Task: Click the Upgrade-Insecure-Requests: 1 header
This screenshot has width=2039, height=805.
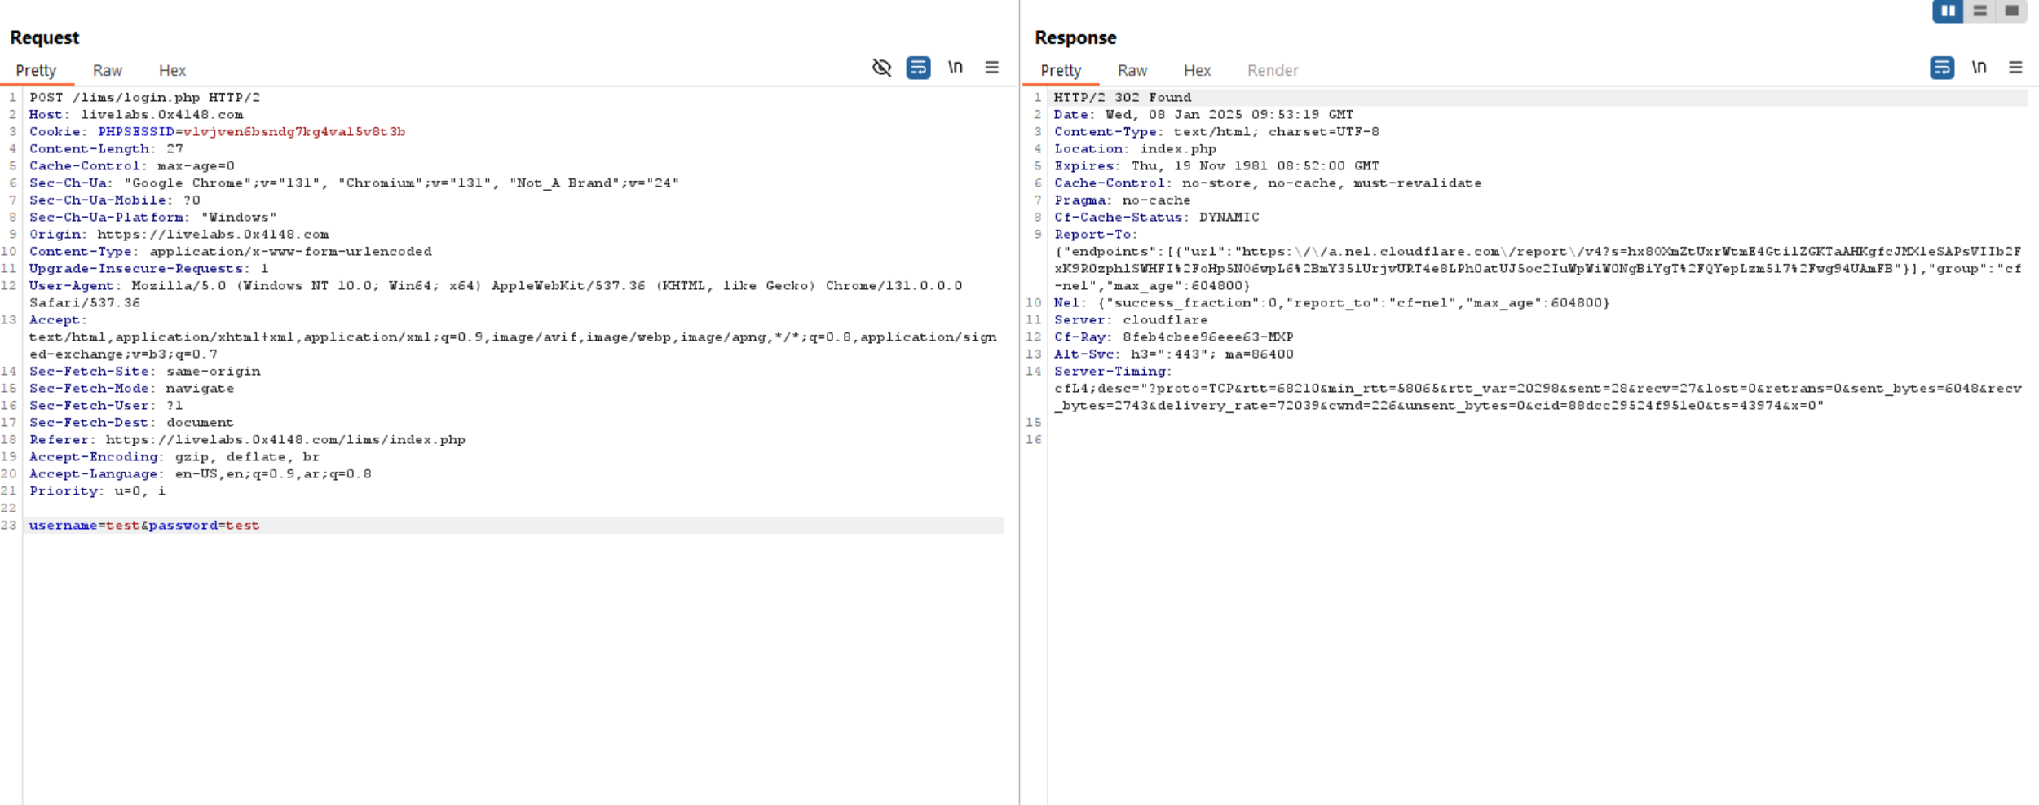Action: [148, 269]
